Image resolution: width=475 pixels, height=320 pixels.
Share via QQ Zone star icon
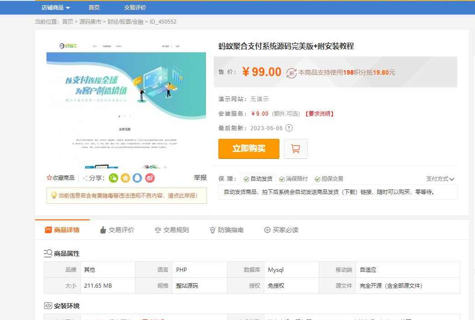pos(125,178)
